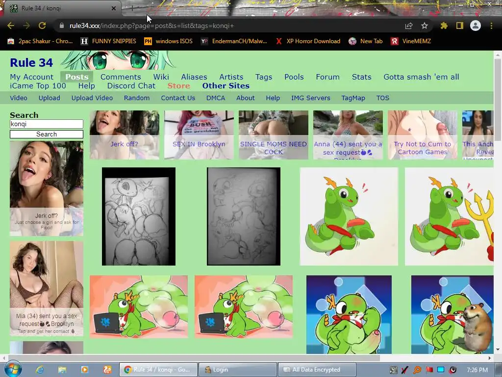This screenshot has width=502, height=377.
Task: Click the vertical scrollbar down arrow
Action: (x=498, y=350)
